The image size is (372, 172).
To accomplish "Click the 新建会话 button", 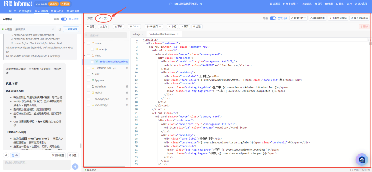I will pos(71,29).
